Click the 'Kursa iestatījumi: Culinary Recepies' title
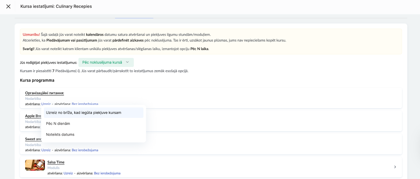This screenshot has height=179, width=420. pos(56,6)
